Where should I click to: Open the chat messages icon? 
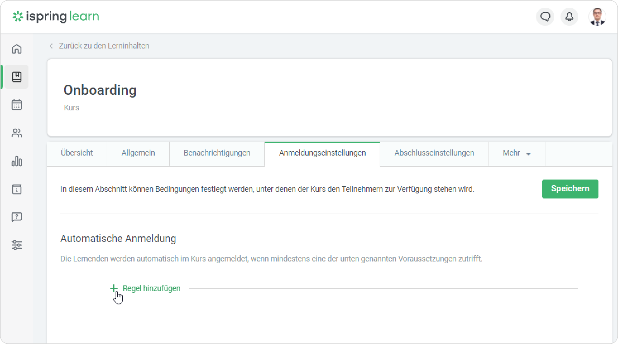point(545,17)
